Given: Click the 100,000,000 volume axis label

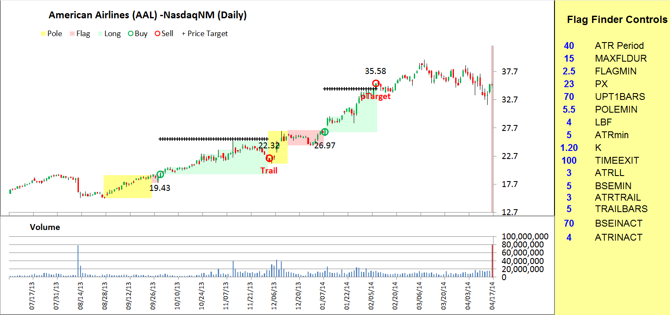Looking at the screenshot, I should pyautogui.click(x=525, y=236).
